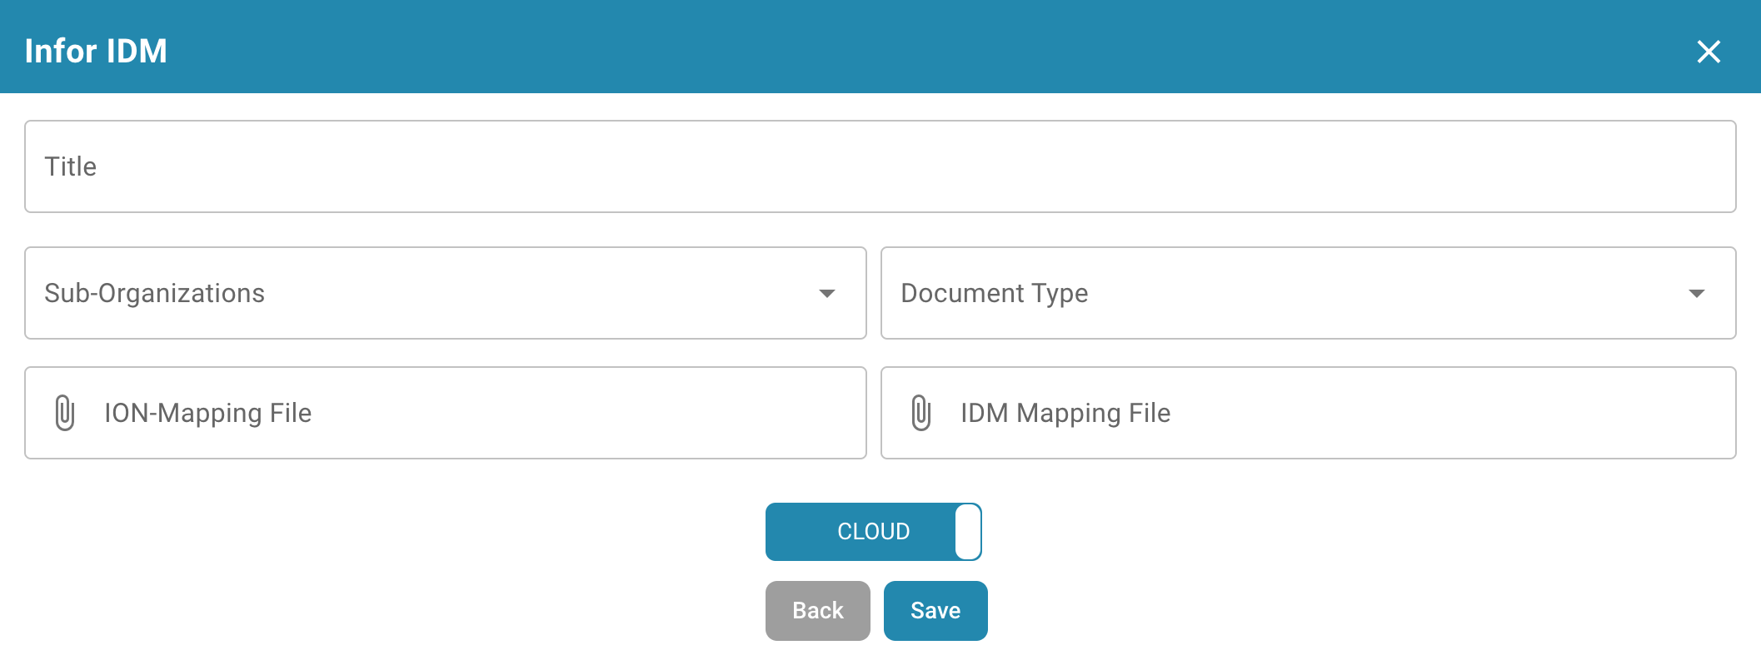Select the ION-Mapping File upload field
The image size is (1761, 665).
click(x=445, y=413)
